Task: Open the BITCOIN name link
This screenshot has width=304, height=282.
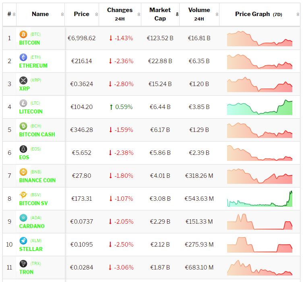Action: pyautogui.click(x=29, y=43)
